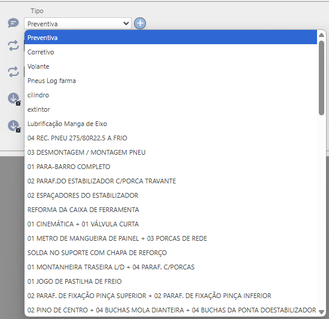Choose the extintor option
The width and height of the screenshot is (329, 319).
[x=170, y=109]
